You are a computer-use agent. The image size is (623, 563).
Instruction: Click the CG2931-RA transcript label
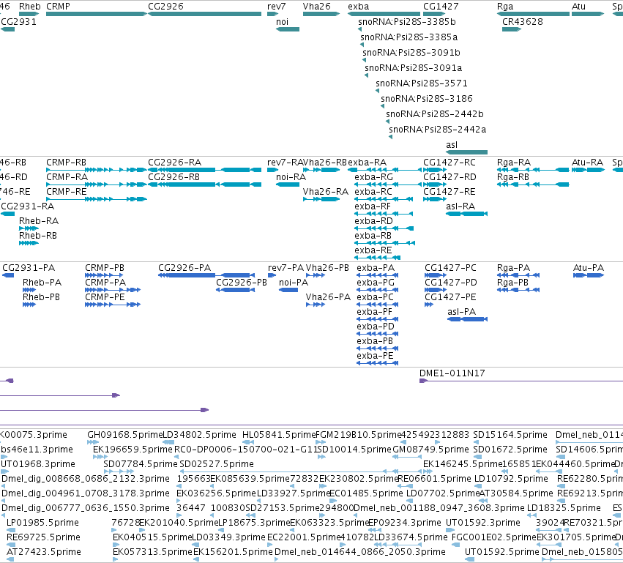[x=27, y=206]
